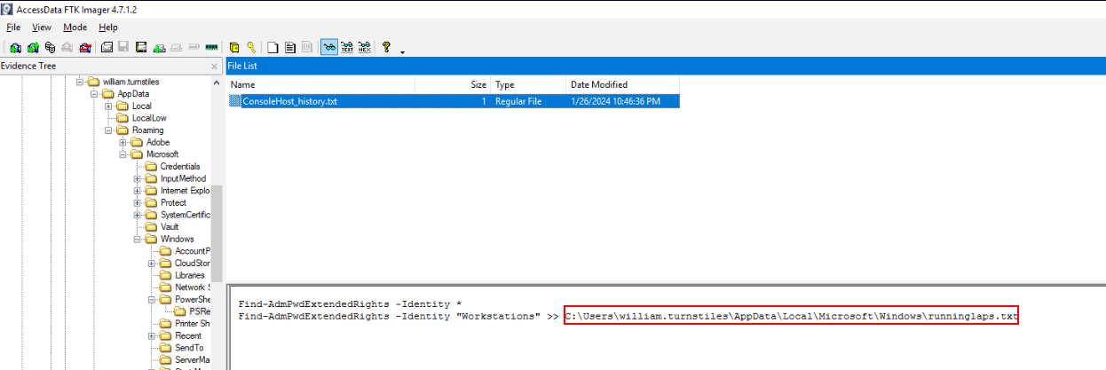Click the yellow Obtain Protected Files icon
Viewport: 1106px width, 370px height.
[x=234, y=47]
